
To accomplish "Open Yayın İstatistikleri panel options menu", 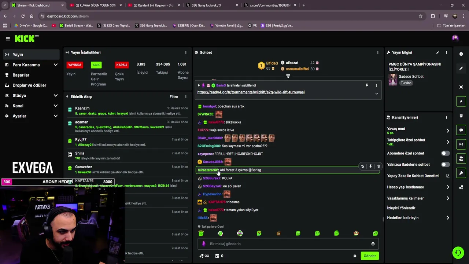I will (x=186, y=52).
